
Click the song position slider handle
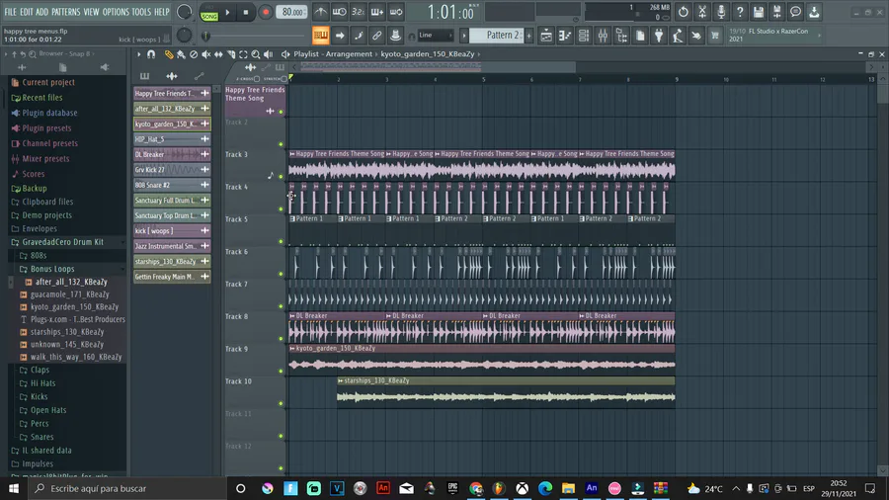click(205, 36)
